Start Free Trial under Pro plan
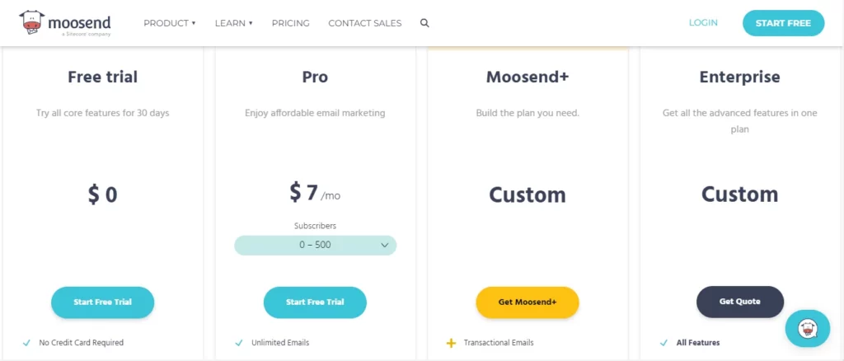This screenshot has width=844, height=361. tap(315, 302)
